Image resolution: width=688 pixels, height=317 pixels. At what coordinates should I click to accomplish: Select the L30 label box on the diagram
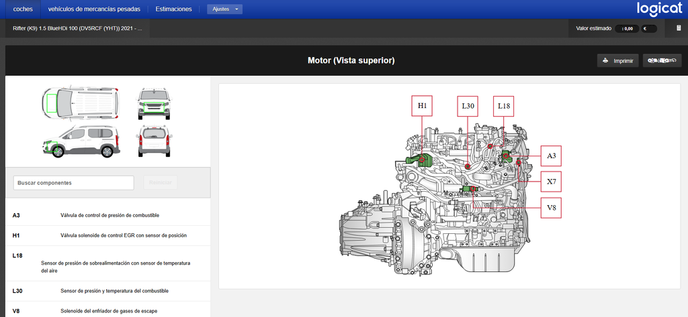tap(468, 106)
